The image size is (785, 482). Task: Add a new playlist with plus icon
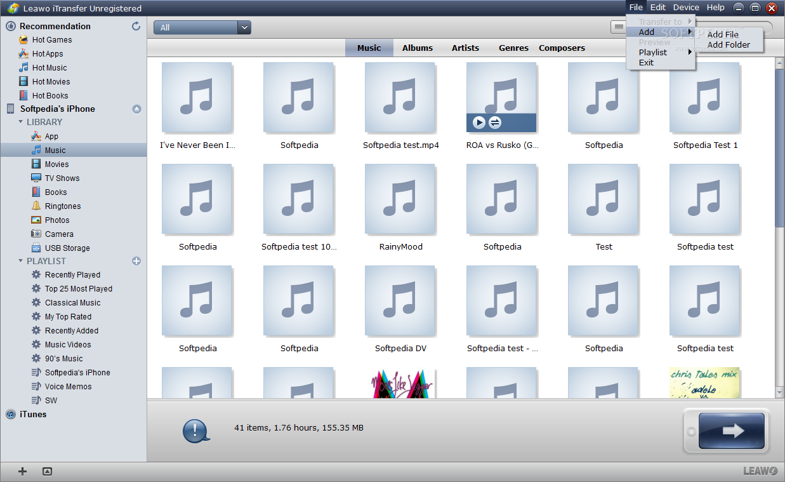pos(136,261)
